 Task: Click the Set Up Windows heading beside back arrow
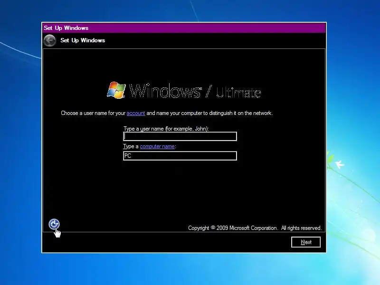pyautogui.click(x=83, y=40)
